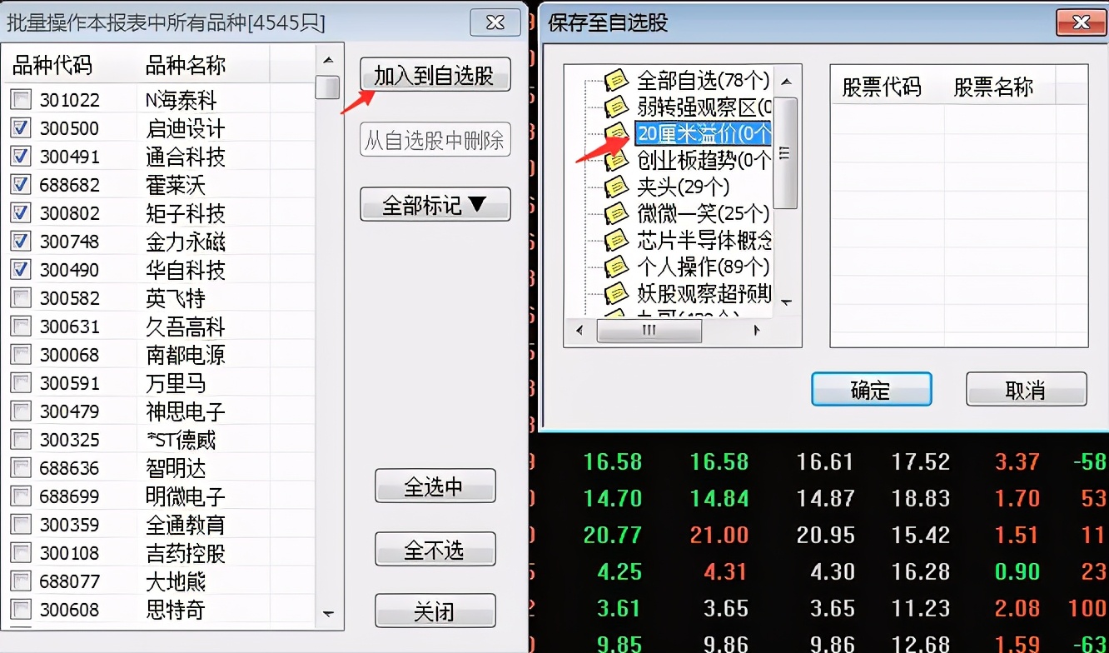Click the 全选中 select-all button
1109x653 pixels.
[x=435, y=486]
